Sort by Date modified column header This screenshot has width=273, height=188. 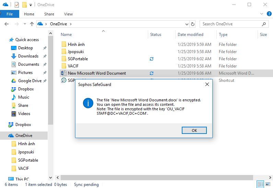(x=190, y=35)
